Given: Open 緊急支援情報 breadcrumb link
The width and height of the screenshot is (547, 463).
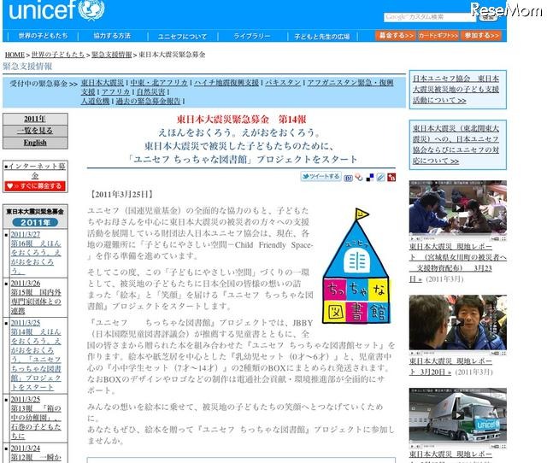Looking at the screenshot, I should 112,55.
